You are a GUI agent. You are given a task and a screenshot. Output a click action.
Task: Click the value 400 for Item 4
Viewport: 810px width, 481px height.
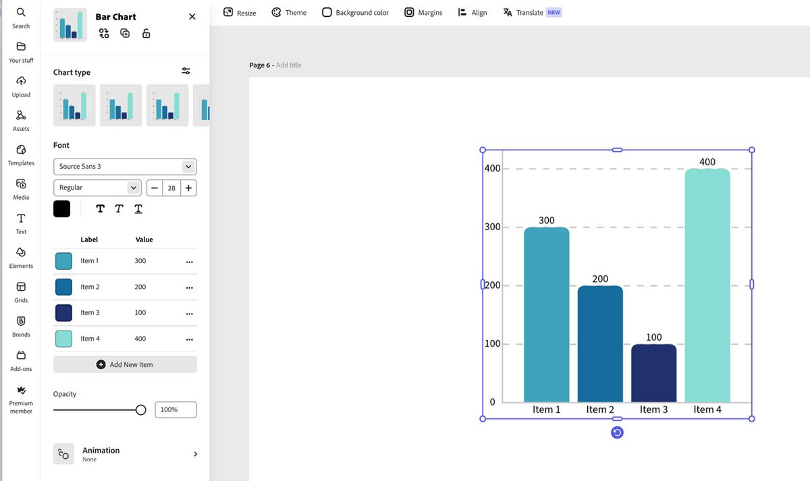[x=140, y=339]
